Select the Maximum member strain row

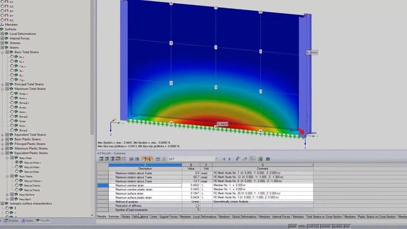(x=205, y=185)
